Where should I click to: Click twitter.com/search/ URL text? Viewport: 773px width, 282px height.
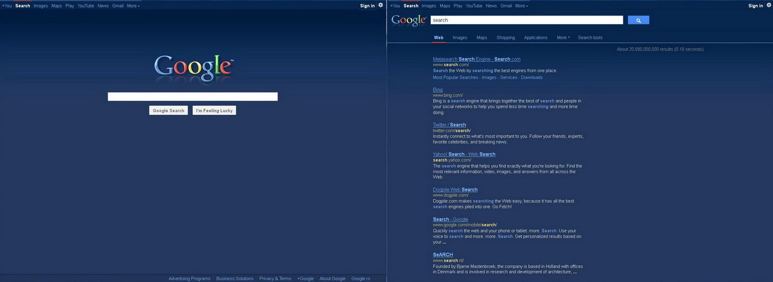pos(452,131)
